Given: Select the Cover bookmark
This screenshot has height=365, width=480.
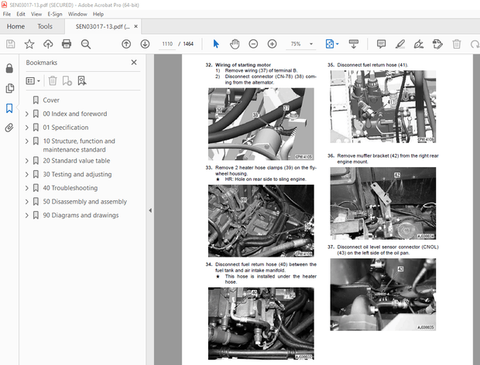Looking at the screenshot, I should pyautogui.click(x=51, y=100).
